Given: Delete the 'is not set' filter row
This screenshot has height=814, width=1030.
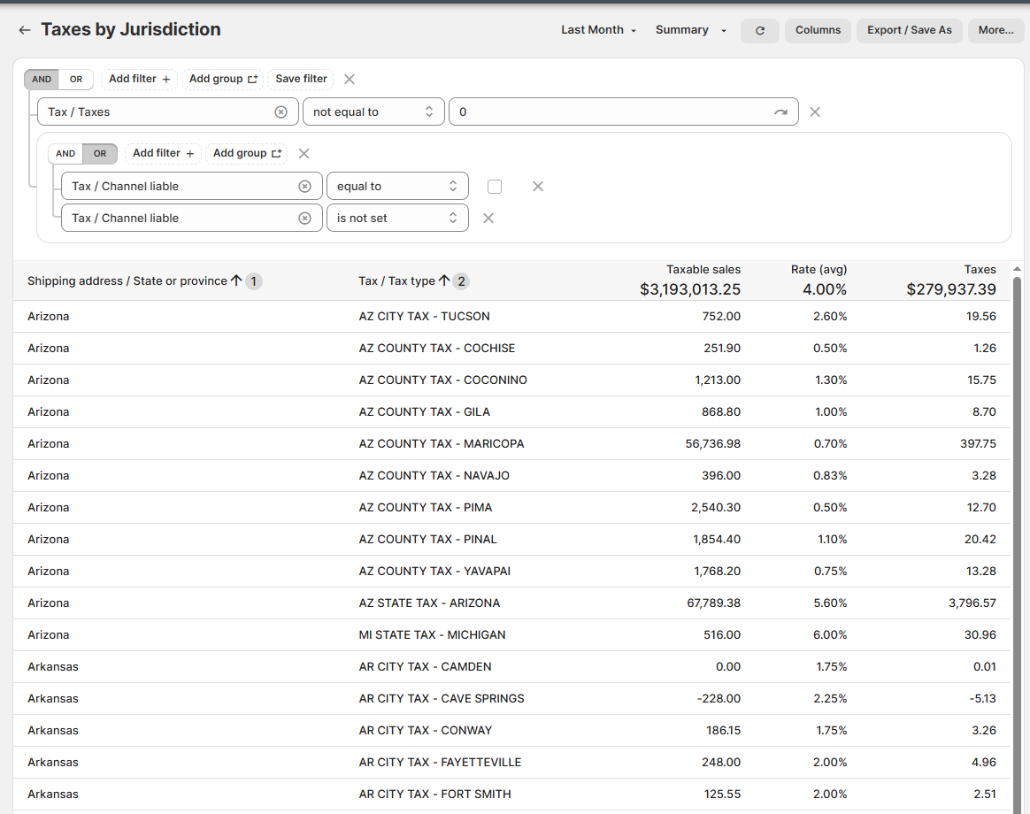Looking at the screenshot, I should tap(488, 219).
